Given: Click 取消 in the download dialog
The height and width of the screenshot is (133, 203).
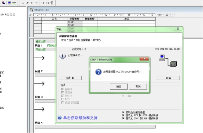Looking at the screenshot, I should [168, 78].
